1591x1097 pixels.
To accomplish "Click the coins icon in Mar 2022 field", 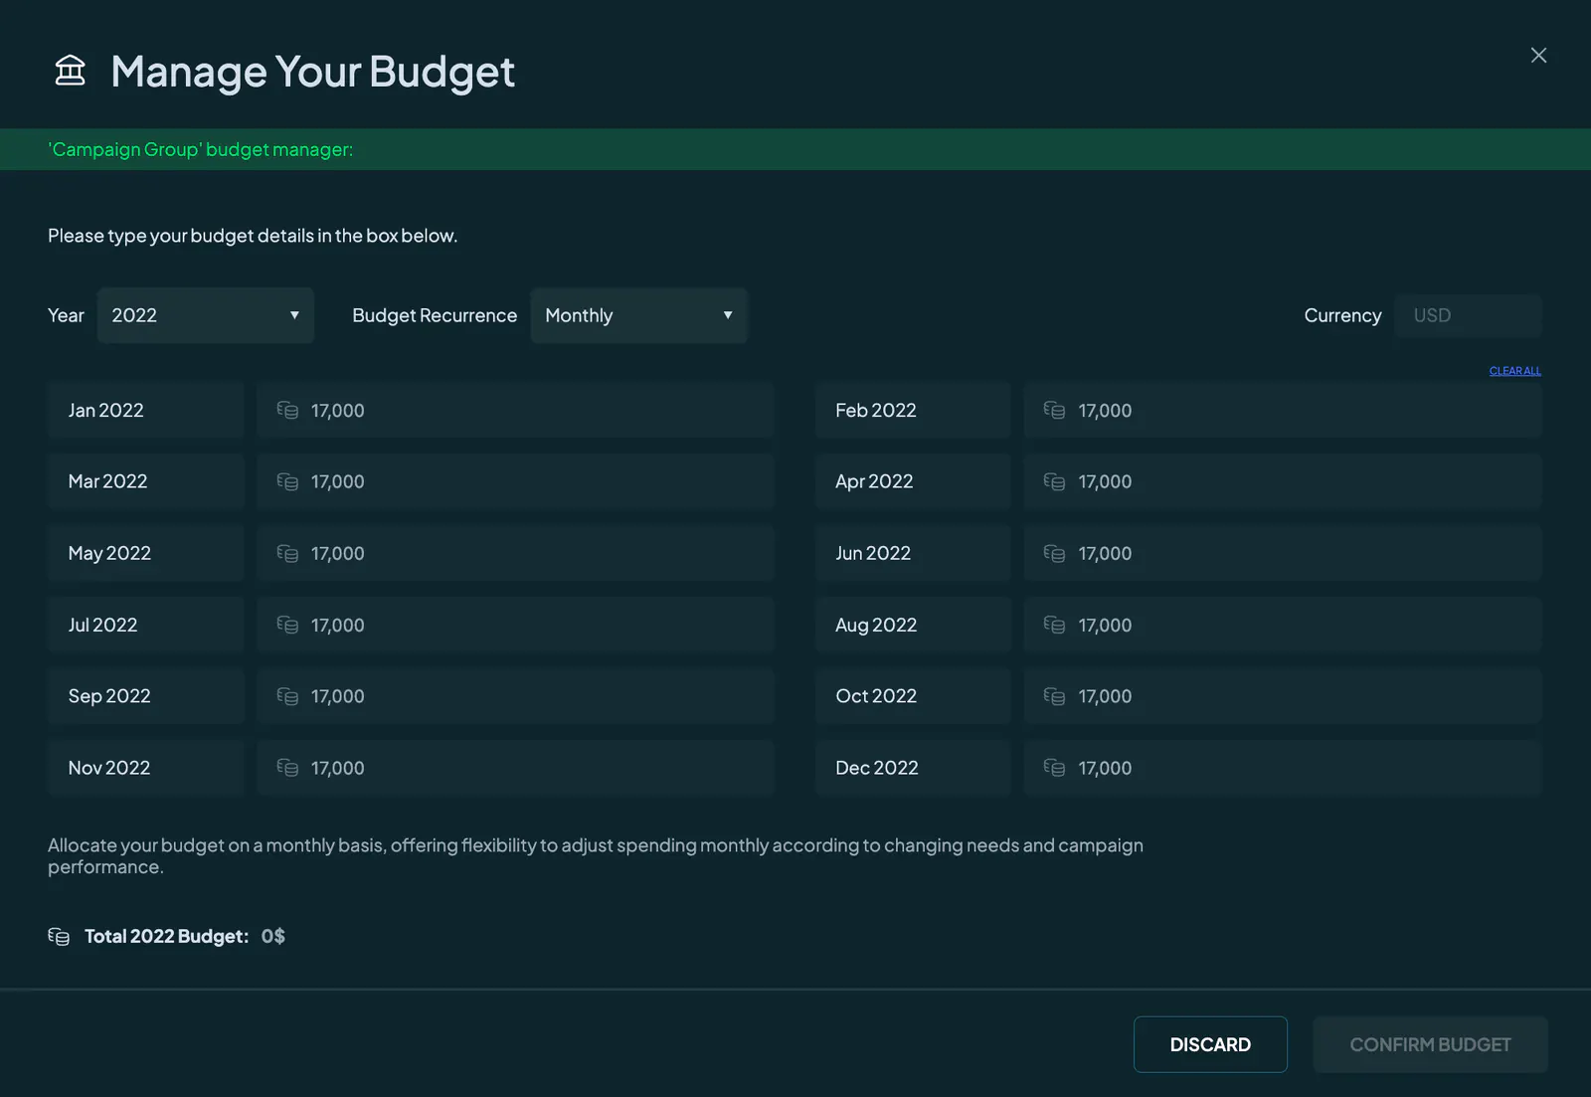I will tap(287, 481).
